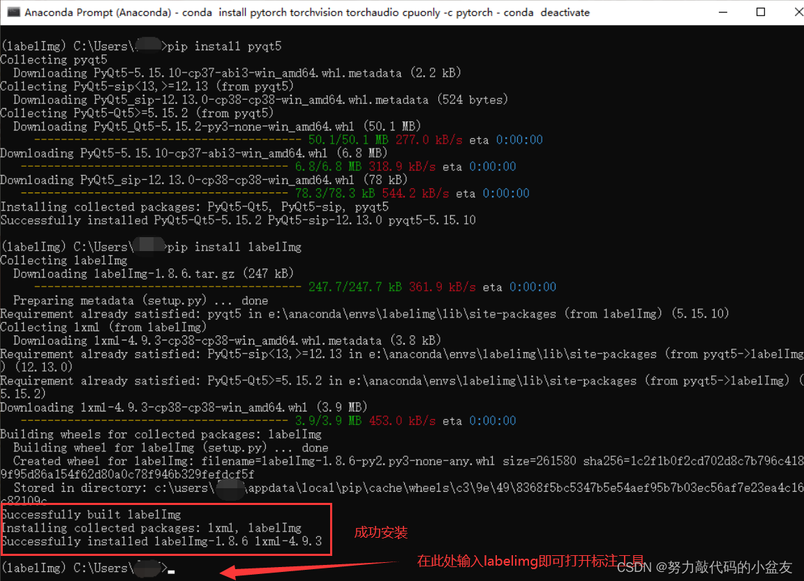Click '277.0 kB/s' download speed text

(x=429, y=140)
